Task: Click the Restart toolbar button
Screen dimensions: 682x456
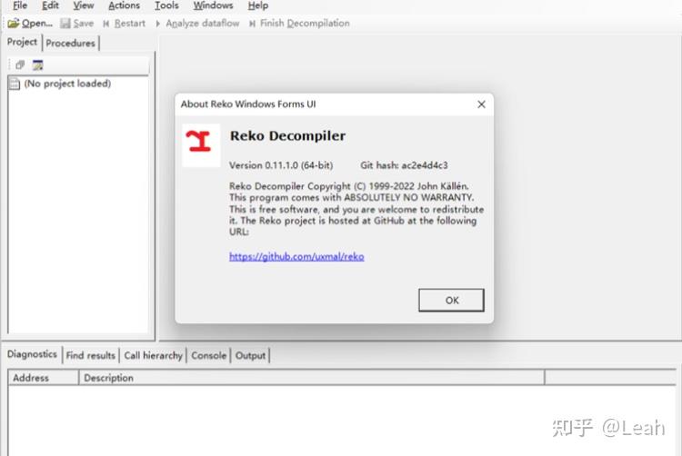Action: click(x=124, y=23)
